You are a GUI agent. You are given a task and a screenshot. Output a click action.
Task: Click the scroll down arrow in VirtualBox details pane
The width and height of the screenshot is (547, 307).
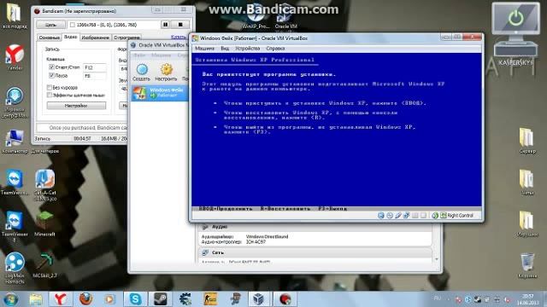[437, 259]
